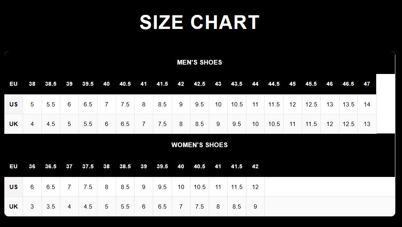402x227 pixels.
Task: Click men's US size 11.5 cell
Action: (x=274, y=104)
